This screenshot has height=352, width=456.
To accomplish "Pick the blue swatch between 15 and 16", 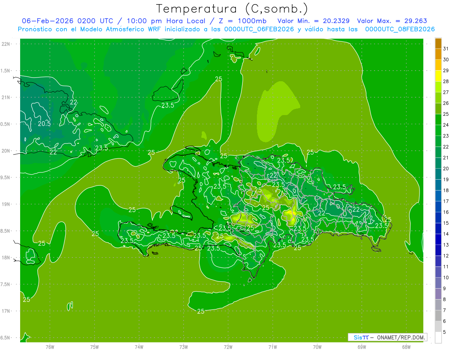I will [x=438, y=218].
